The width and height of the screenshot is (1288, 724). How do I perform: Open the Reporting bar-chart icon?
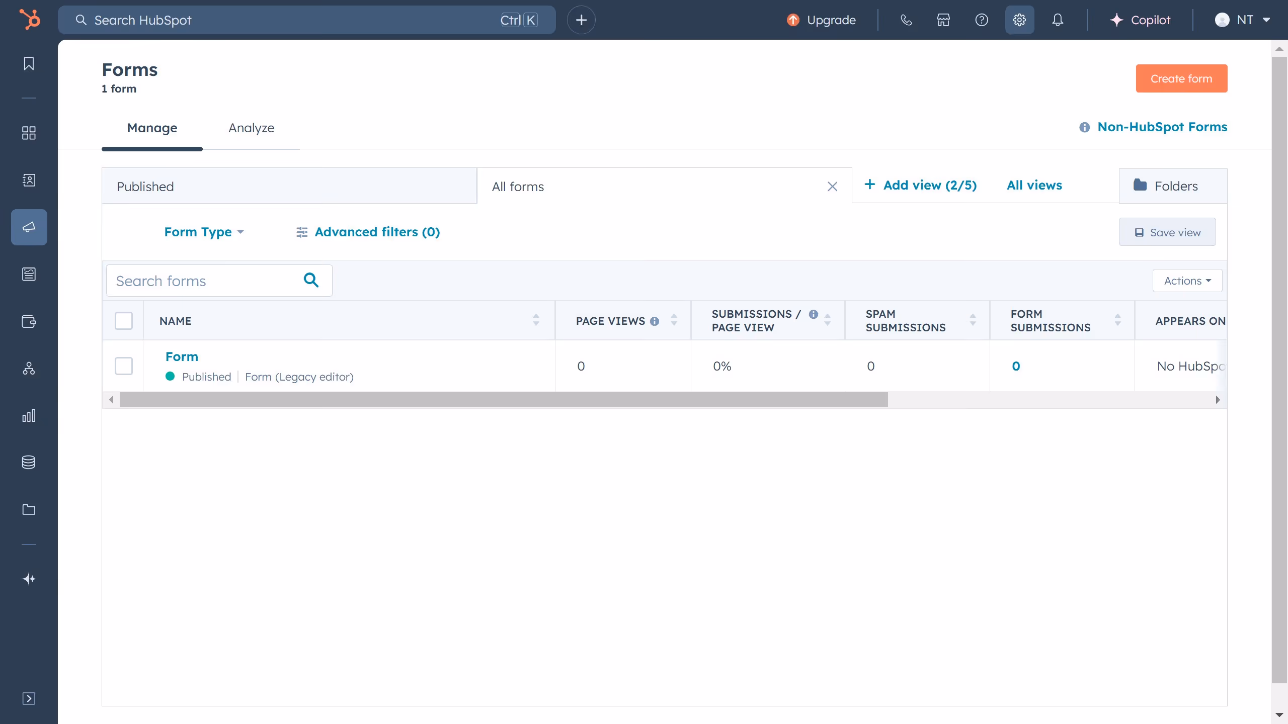29,415
